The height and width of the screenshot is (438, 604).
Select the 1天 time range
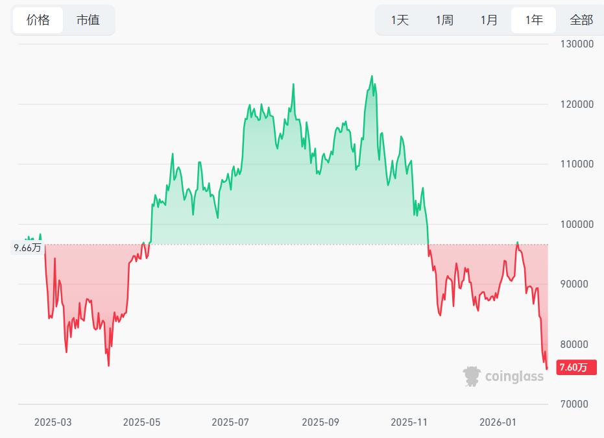tap(400, 20)
